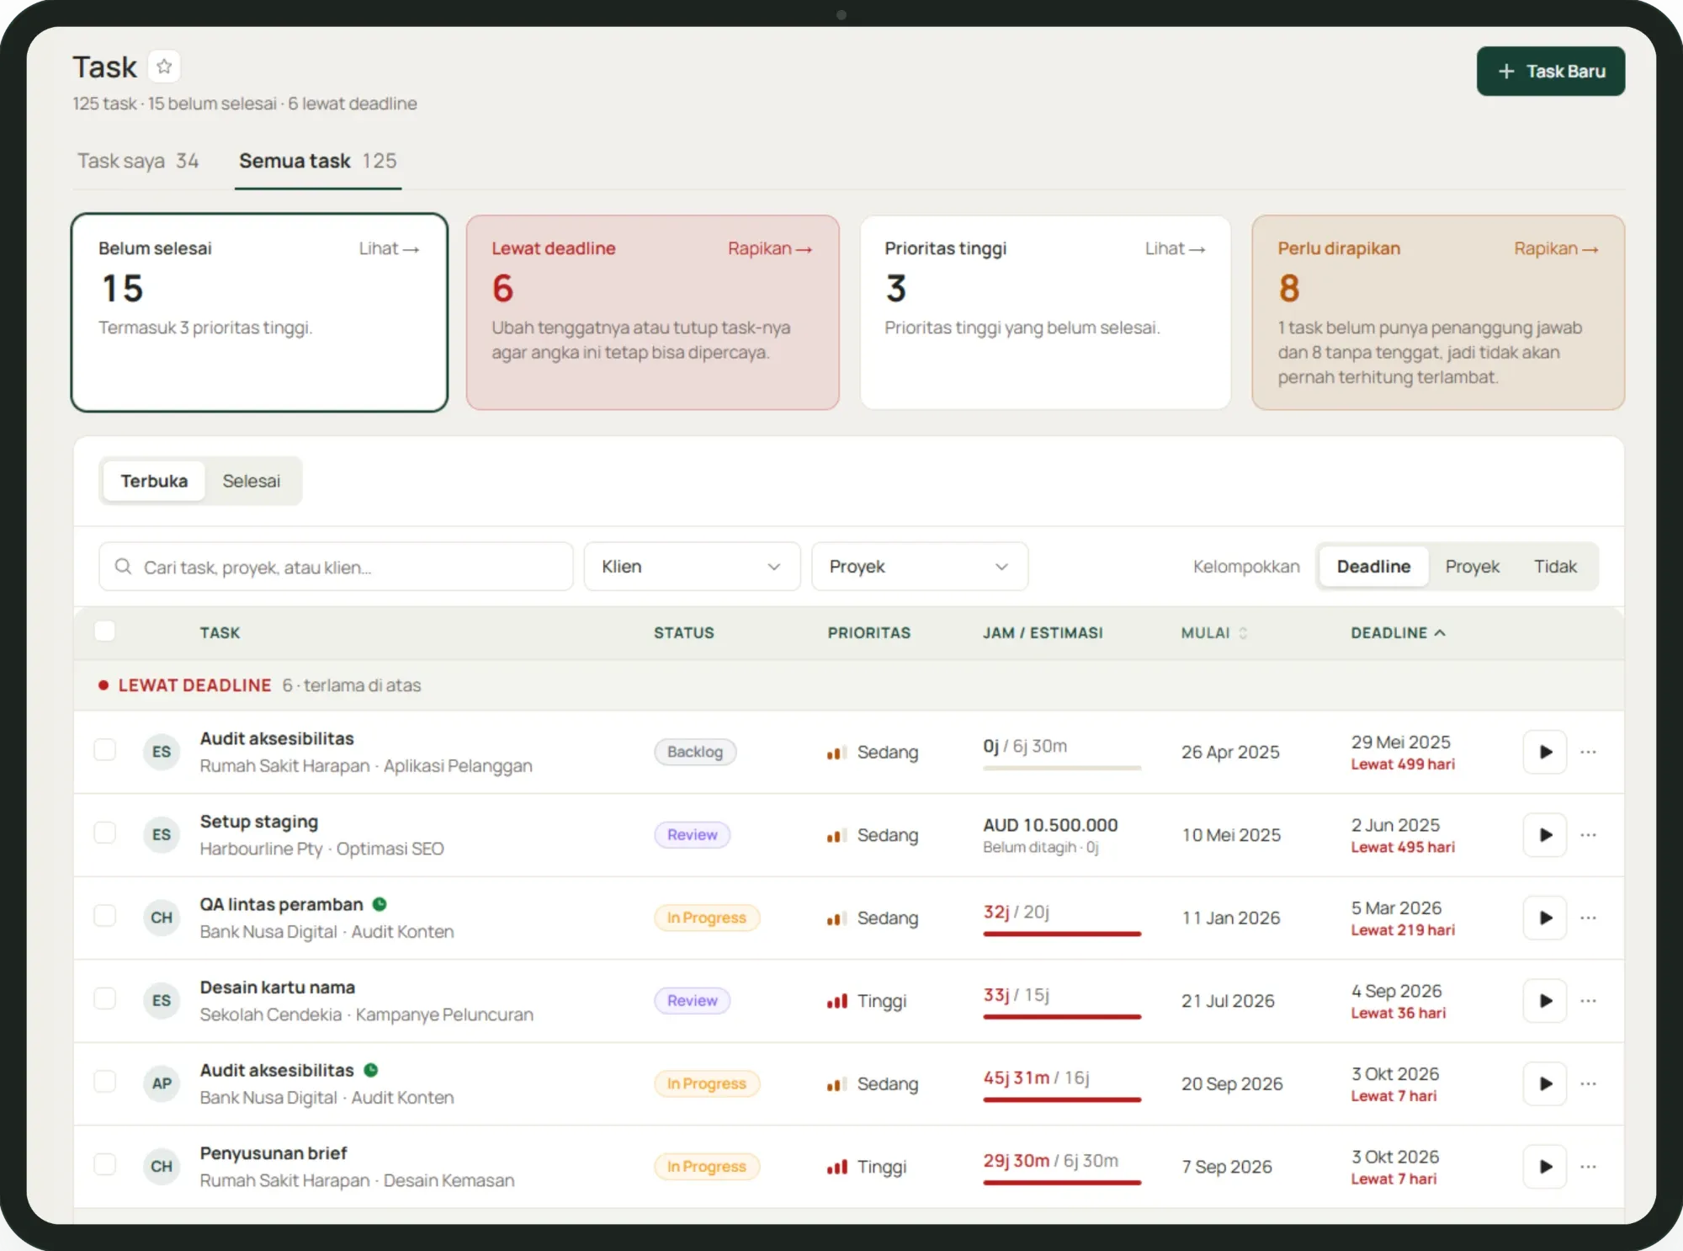The width and height of the screenshot is (1683, 1251).
Task: Check the Audit aksesibilitas Rumah Sakit Harapan checkbox
Action: [104, 749]
